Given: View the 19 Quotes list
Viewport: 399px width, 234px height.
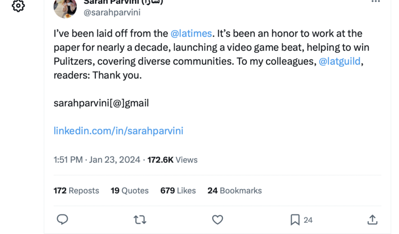Looking at the screenshot, I should point(129,191).
